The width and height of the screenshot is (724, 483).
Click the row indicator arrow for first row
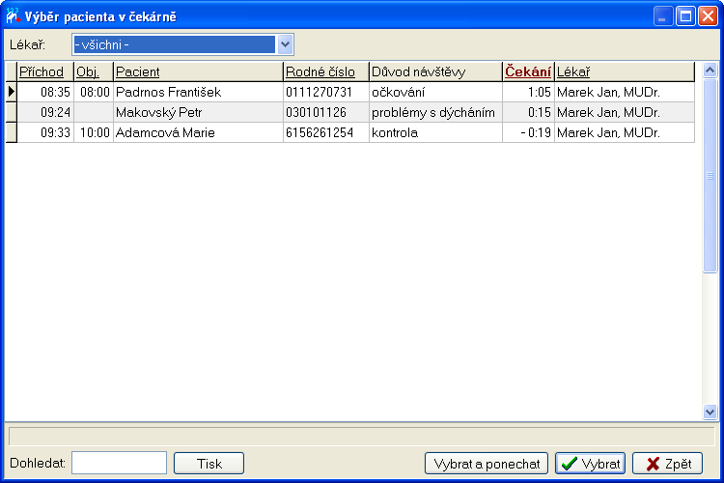click(12, 93)
